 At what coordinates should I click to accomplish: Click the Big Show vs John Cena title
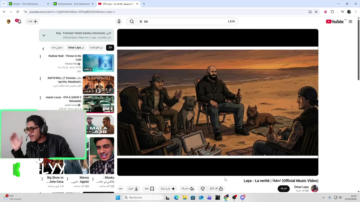[x=55, y=180]
